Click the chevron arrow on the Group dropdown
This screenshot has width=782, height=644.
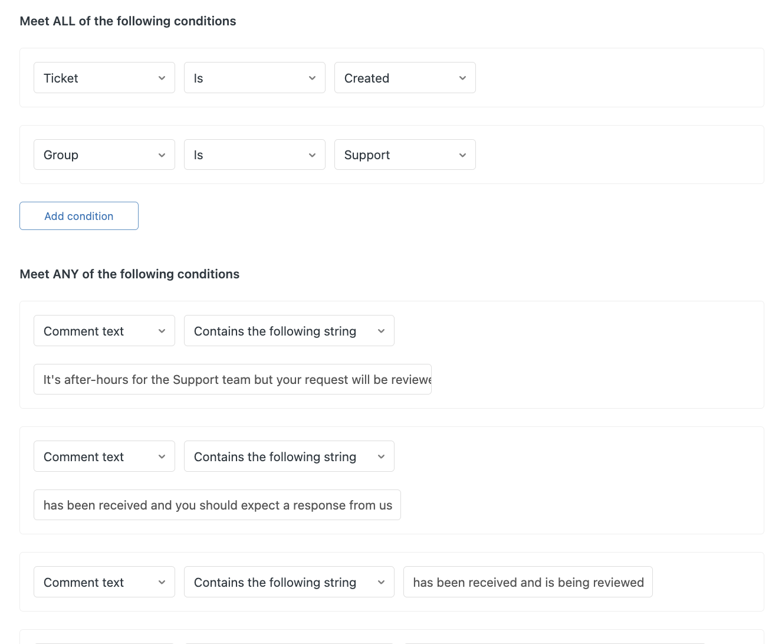click(x=162, y=155)
